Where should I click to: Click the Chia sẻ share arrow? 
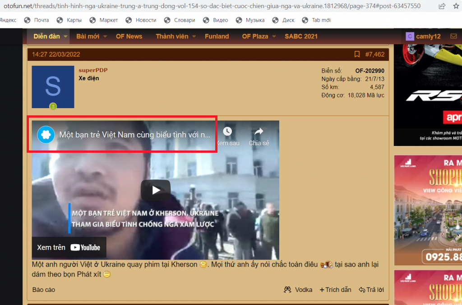259,132
